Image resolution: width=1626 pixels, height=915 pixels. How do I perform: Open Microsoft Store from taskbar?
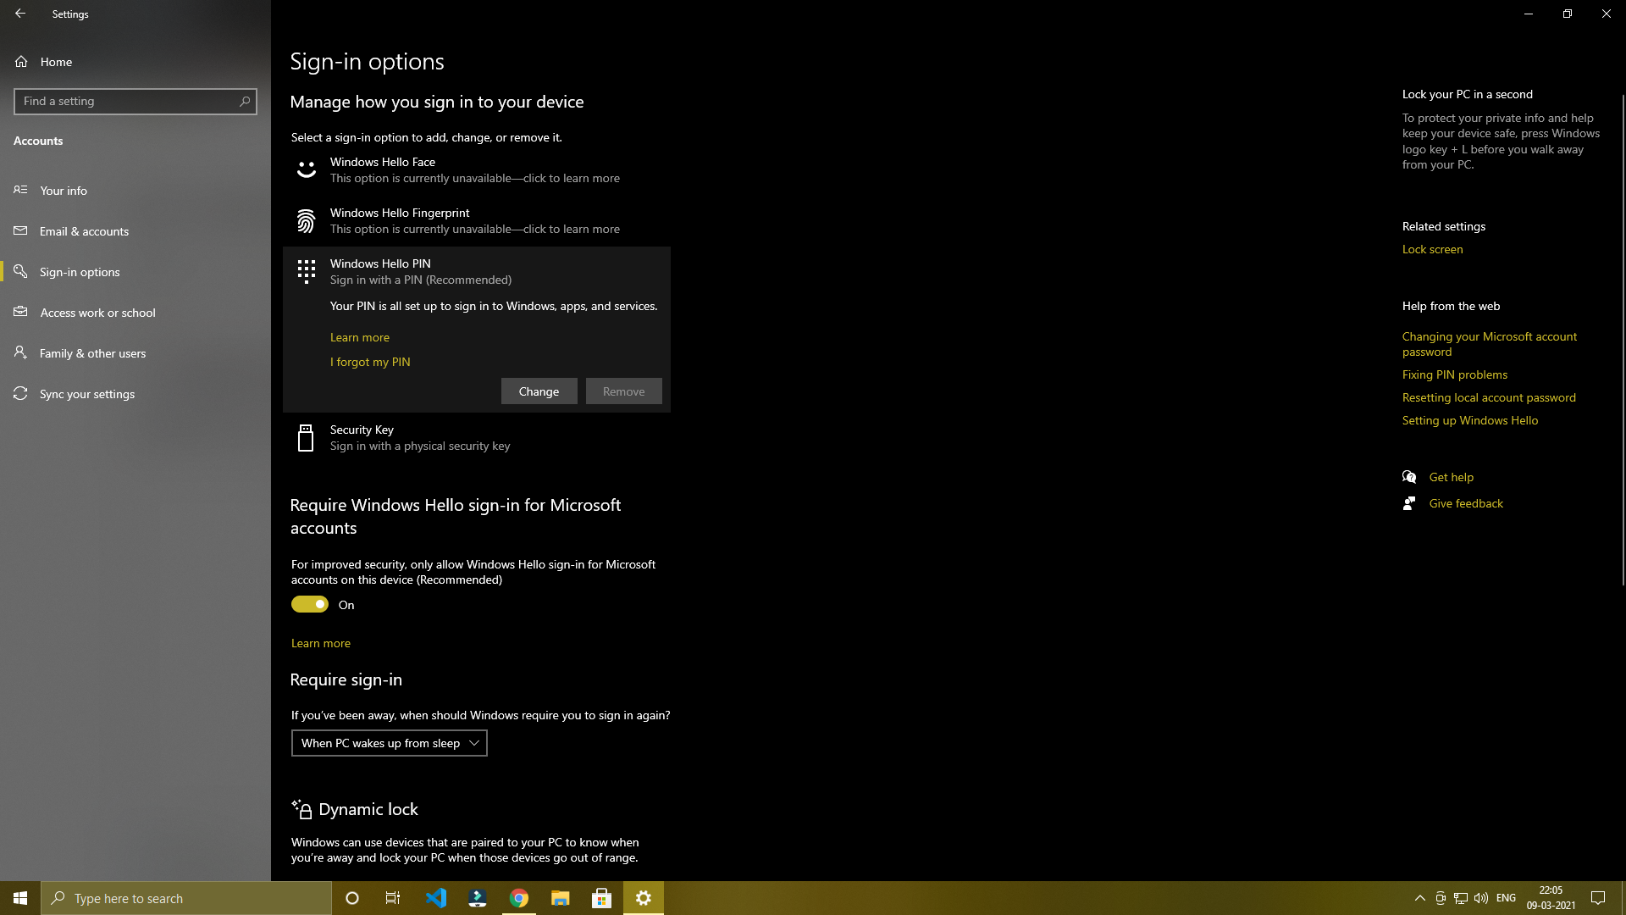[602, 898]
